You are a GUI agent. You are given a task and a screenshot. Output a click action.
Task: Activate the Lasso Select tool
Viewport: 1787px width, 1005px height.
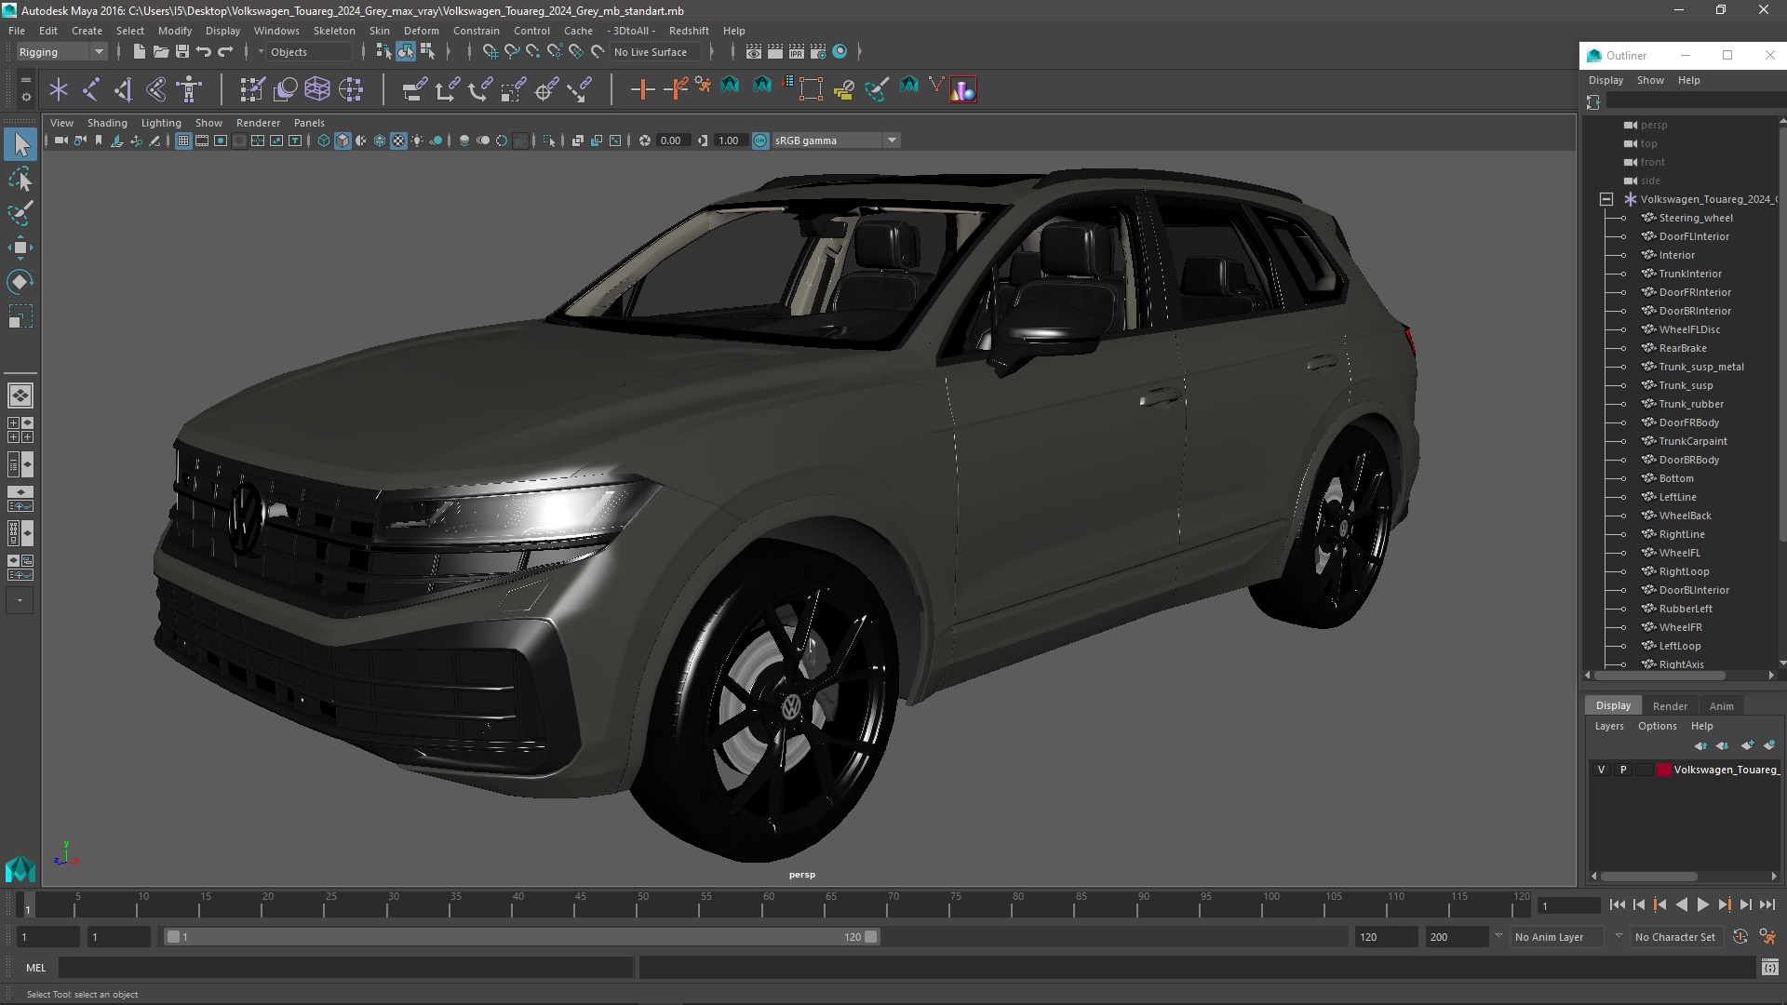(20, 179)
